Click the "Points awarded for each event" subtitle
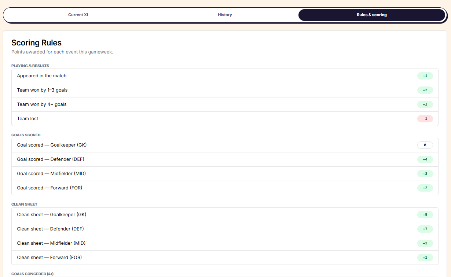Screen dimensions: 451x277 tap(62, 52)
